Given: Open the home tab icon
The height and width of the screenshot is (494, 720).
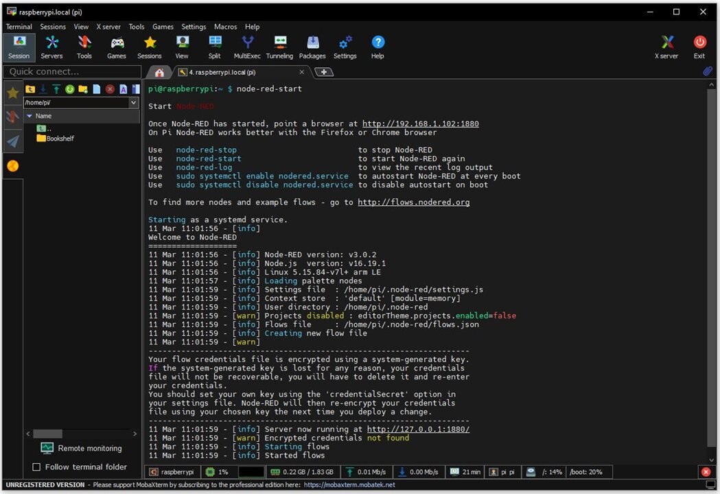Looking at the screenshot, I should pyautogui.click(x=159, y=72).
